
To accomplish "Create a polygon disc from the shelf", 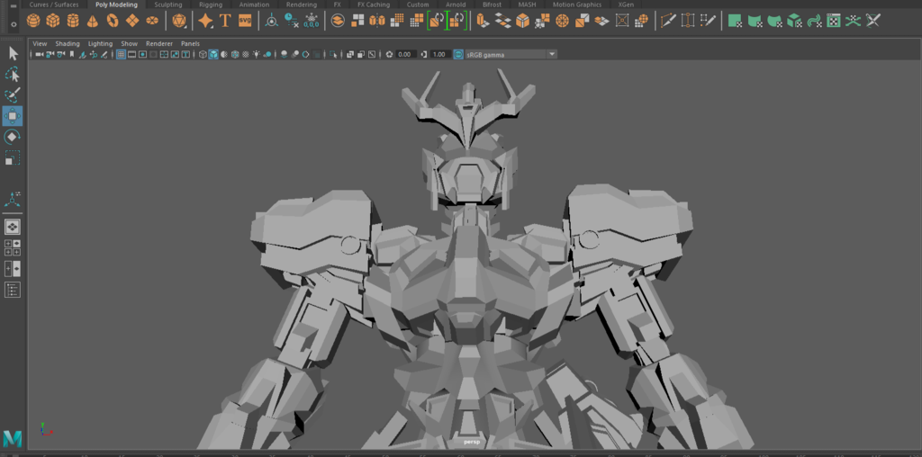I will (152, 22).
